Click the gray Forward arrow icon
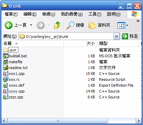Screen dimensions: 143x125 click(41, 25)
